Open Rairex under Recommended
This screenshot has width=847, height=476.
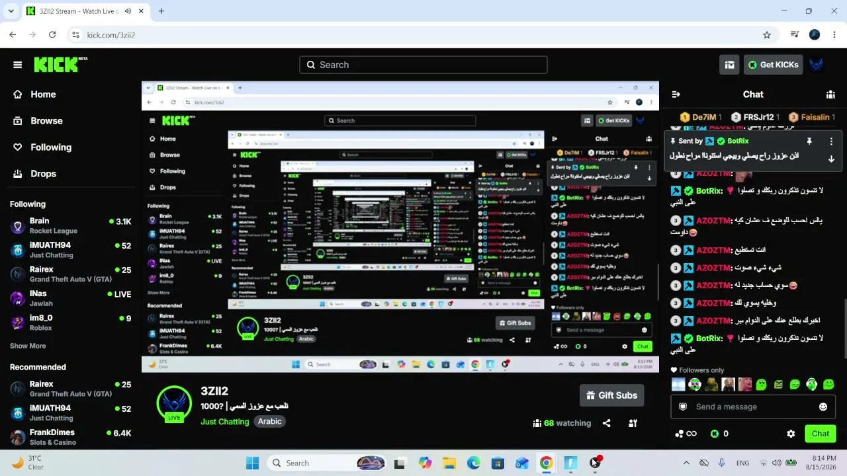click(x=71, y=389)
